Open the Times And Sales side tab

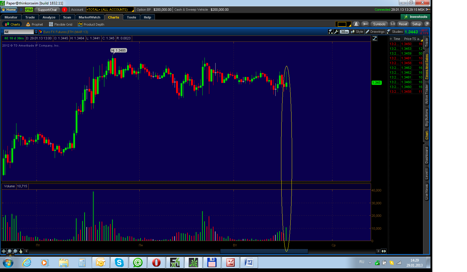coord(427,66)
